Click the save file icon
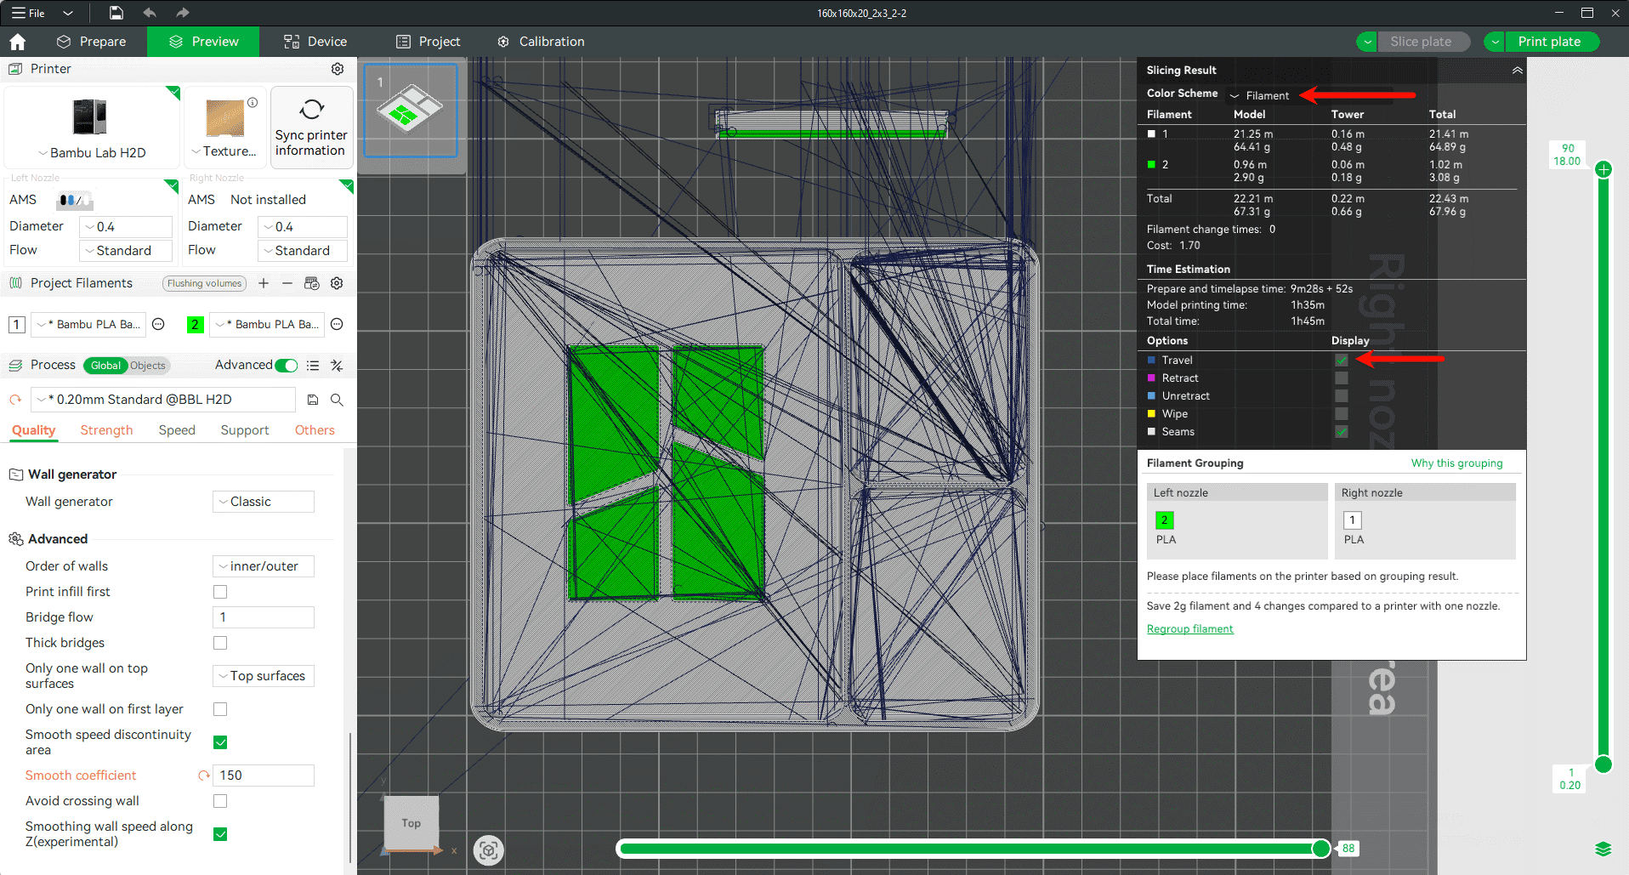The width and height of the screenshot is (1629, 875). [x=116, y=13]
